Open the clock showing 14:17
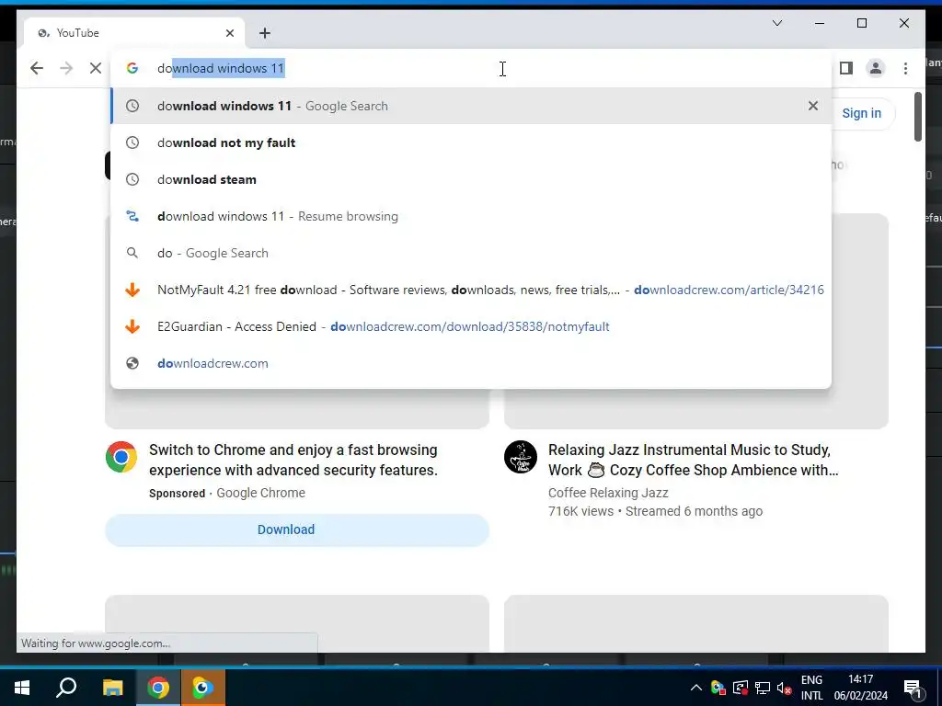The image size is (942, 706). point(861,688)
